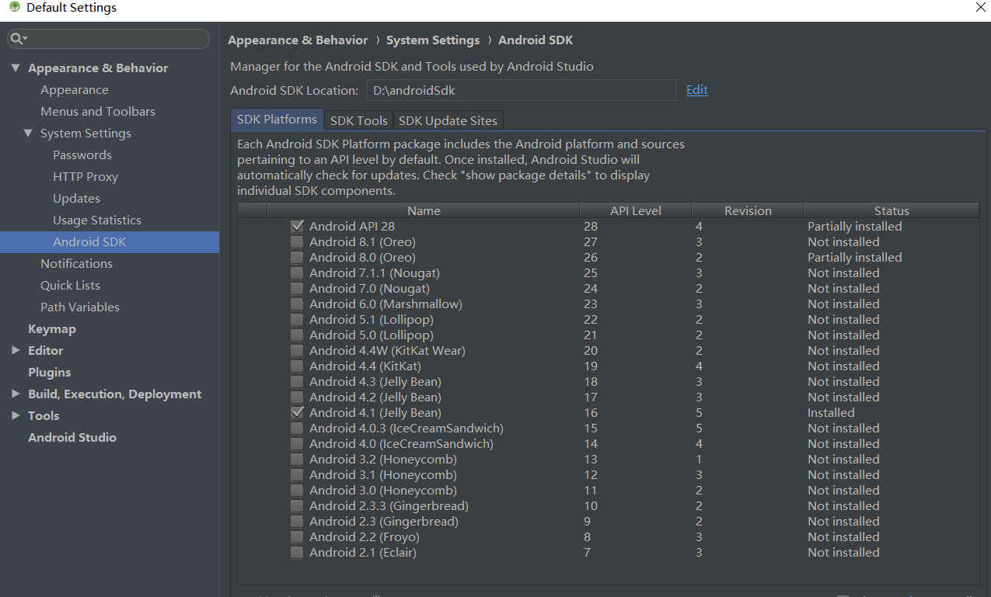Close the Default Settings window
Image resolution: width=991 pixels, height=597 pixels.
point(980,7)
